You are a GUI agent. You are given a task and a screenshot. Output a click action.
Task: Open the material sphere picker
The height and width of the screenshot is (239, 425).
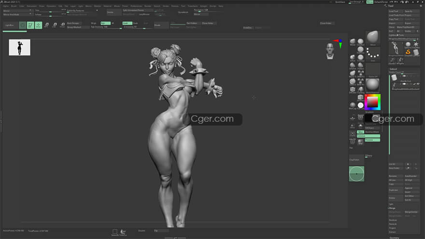[x=373, y=85]
